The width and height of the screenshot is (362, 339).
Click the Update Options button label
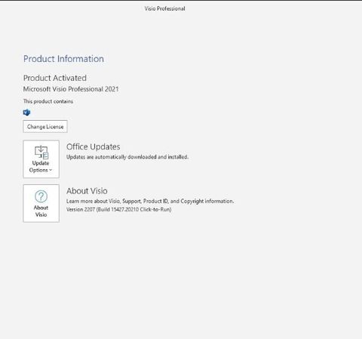[41, 167]
